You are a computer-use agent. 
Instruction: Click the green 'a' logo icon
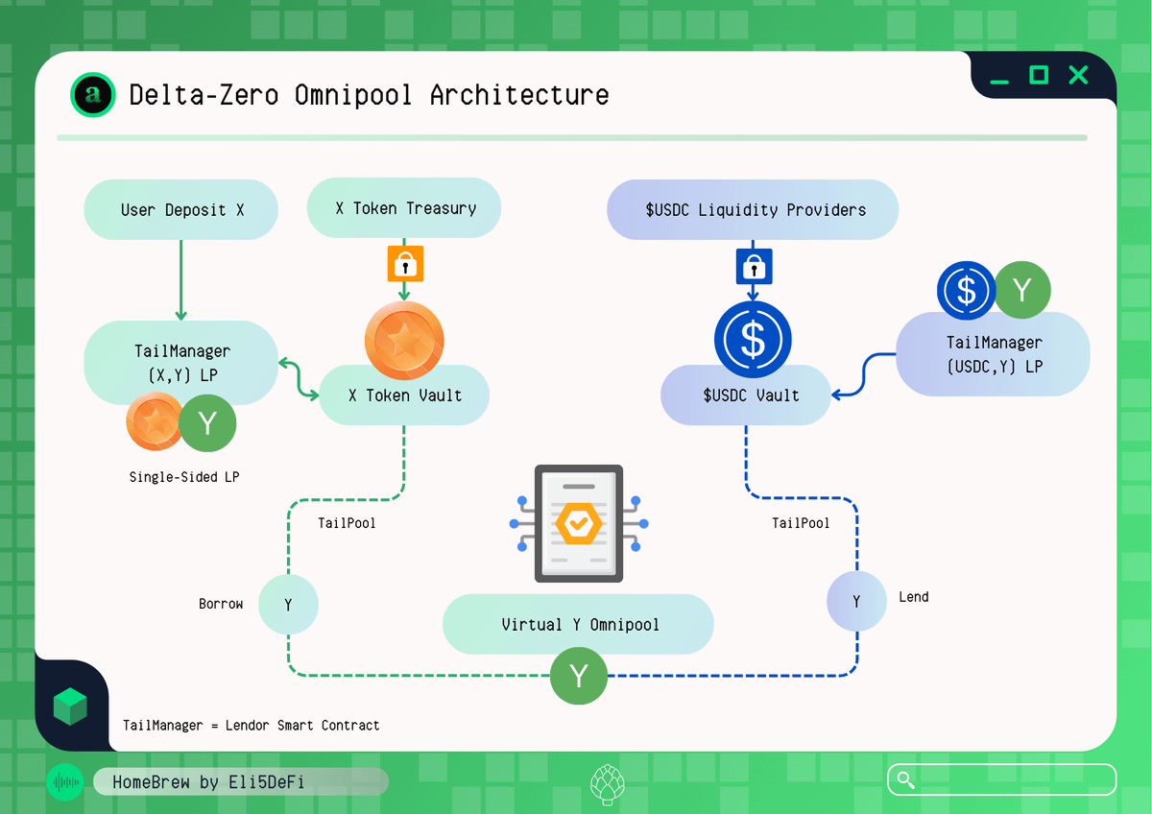pyautogui.click(x=93, y=95)
